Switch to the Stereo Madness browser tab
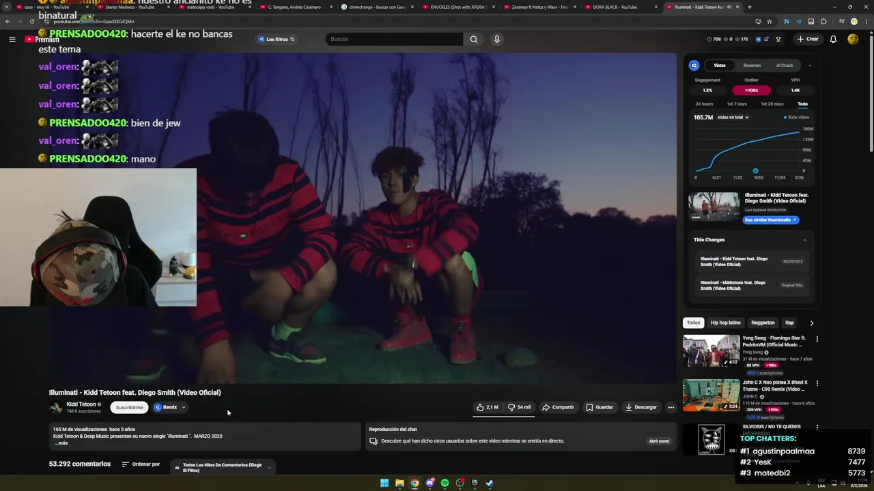The width and height of the screenshot is (874, 491). coord(132,7)
